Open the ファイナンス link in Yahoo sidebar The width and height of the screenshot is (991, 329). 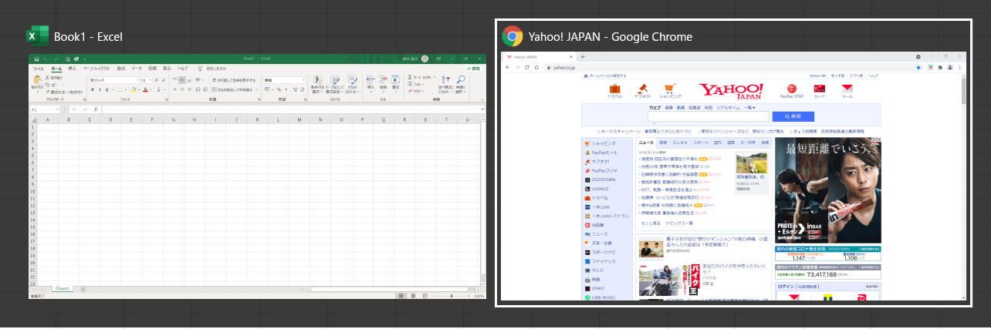click(x=604, y=261)
